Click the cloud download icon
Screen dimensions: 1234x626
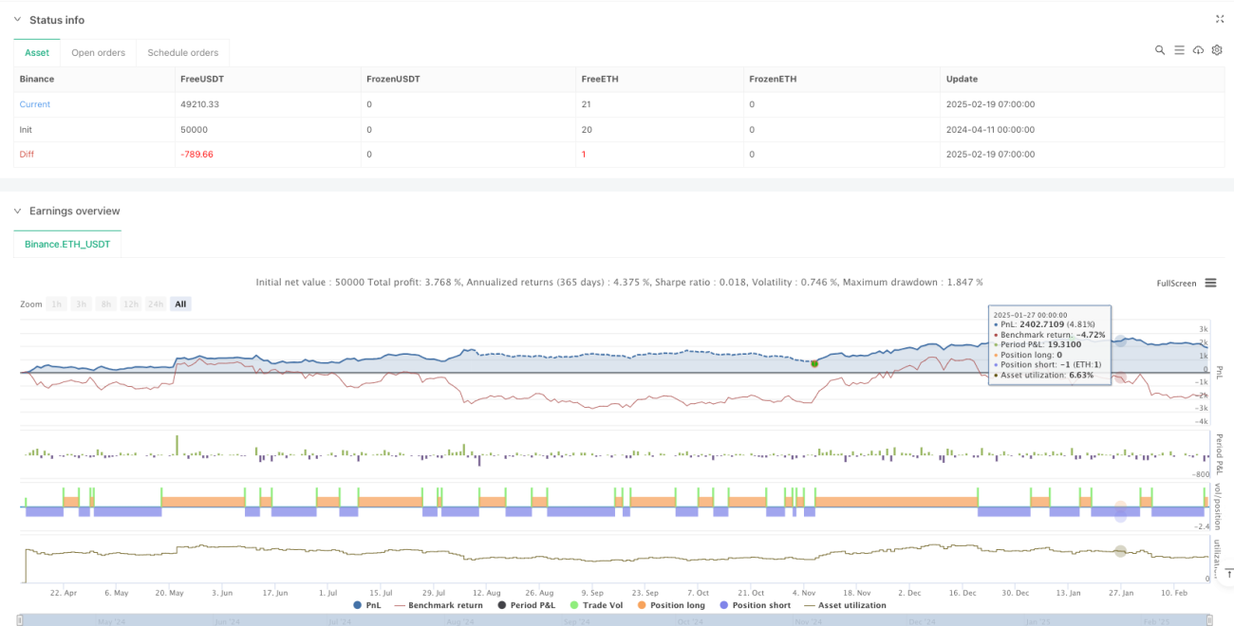1198,50
